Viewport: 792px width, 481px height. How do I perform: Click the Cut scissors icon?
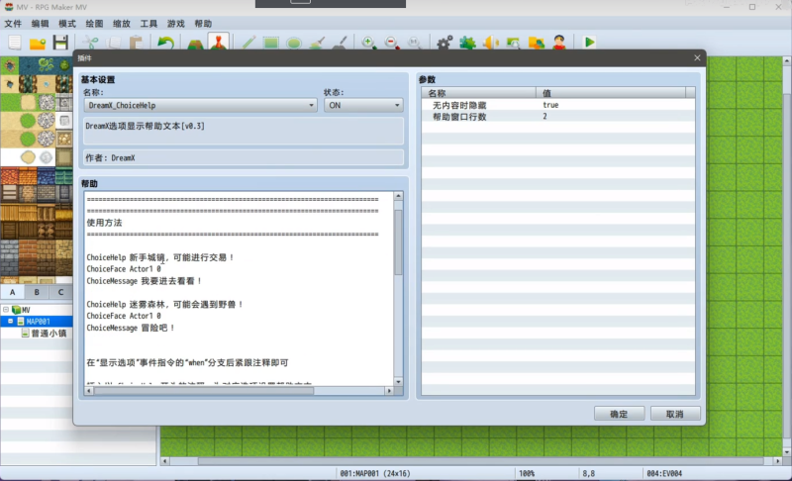[x=90, y=43]
